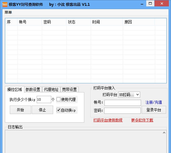Click the 状态 column header
This screenshot has height=153, width=171.
(78, 22)
